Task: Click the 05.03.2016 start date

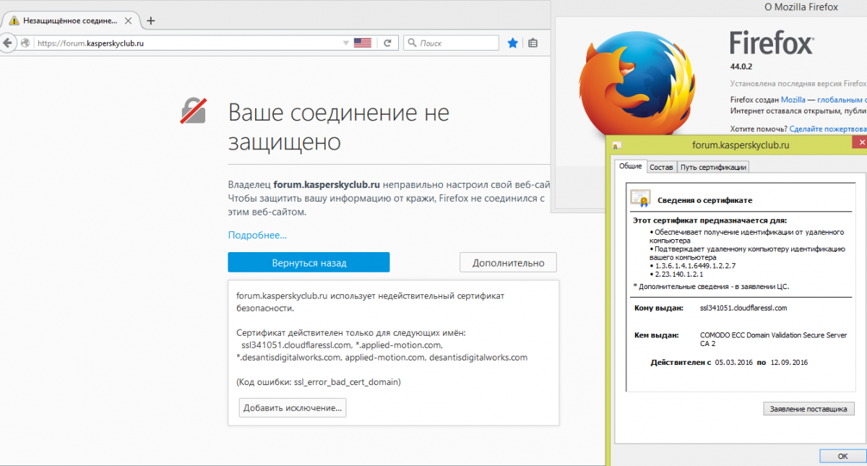Action: coord(734,362)
